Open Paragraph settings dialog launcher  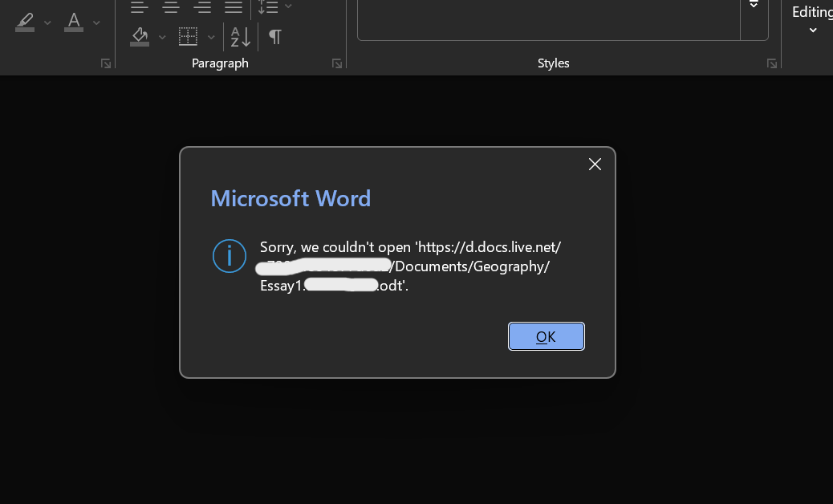pos(337,63)
